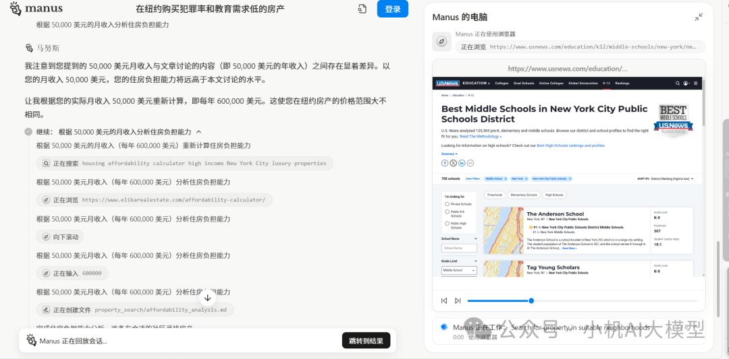The height and width of the screenshot is (359, 729).
Task: Open the EDUCATION menu dropdown
Action: (476, 84)
